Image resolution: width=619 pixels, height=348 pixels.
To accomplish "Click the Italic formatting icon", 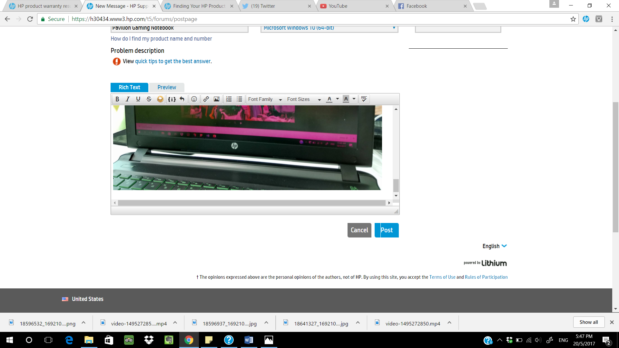I will [x=128, y=99].
